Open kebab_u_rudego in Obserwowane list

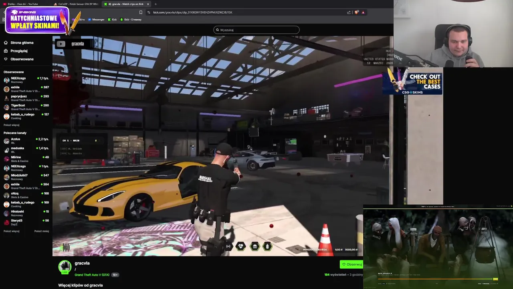pyautogui.click(x=26, y=116)
